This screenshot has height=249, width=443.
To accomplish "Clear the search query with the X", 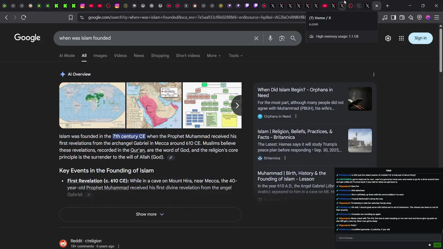I will tap(256, 38).
